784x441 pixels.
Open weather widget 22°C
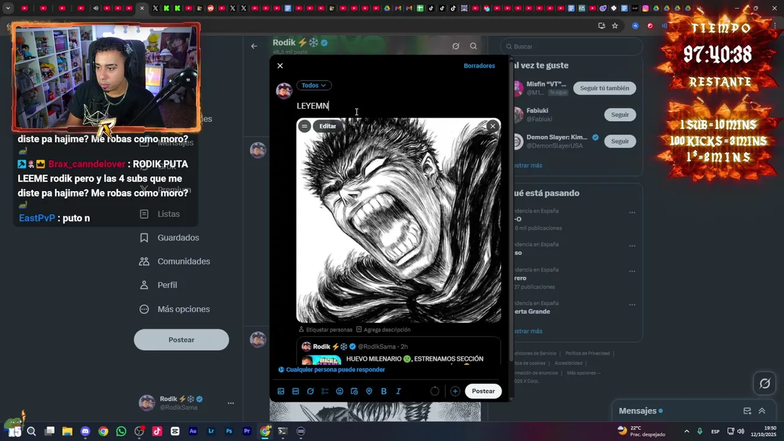641,431
